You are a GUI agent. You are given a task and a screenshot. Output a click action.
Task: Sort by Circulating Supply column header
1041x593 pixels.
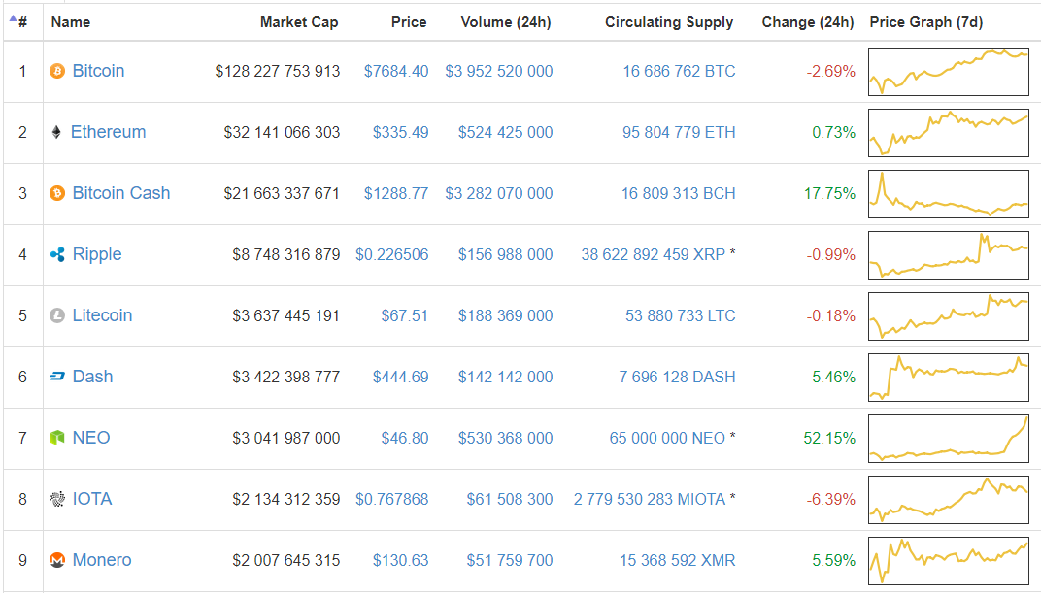pos(669,22)
